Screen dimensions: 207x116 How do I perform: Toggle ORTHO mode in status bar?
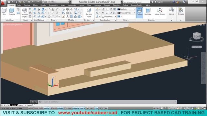click(x=47, y=108)
